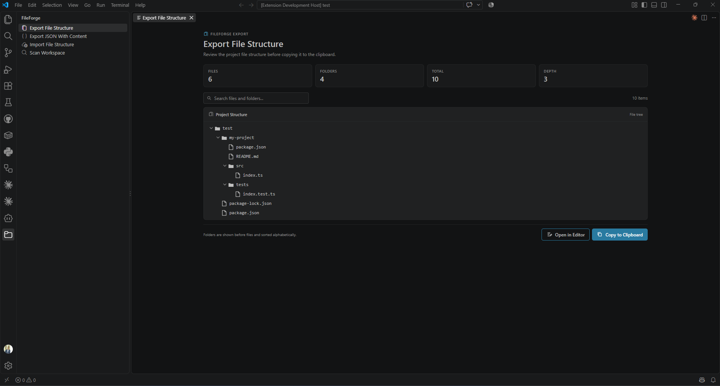Image resolution: width=720 pixels, height=386 pixels.
Task: Click the VS Code logo icon
Action: point(5,5)
